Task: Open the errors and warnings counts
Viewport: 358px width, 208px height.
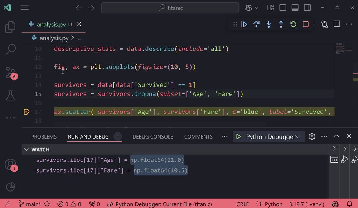Action: 69,204
